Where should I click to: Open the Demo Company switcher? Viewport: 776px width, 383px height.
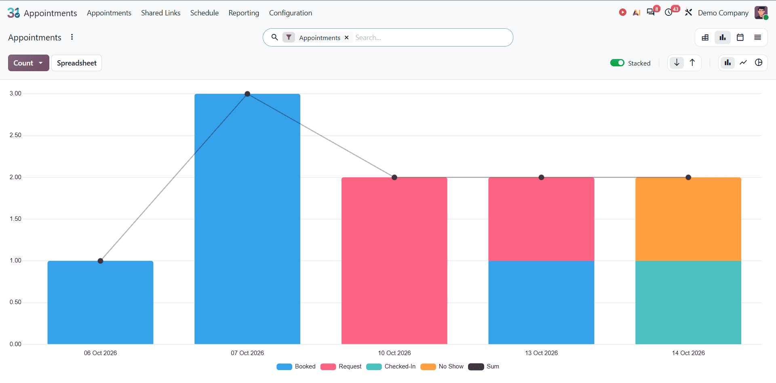click(x=723, y=13)
